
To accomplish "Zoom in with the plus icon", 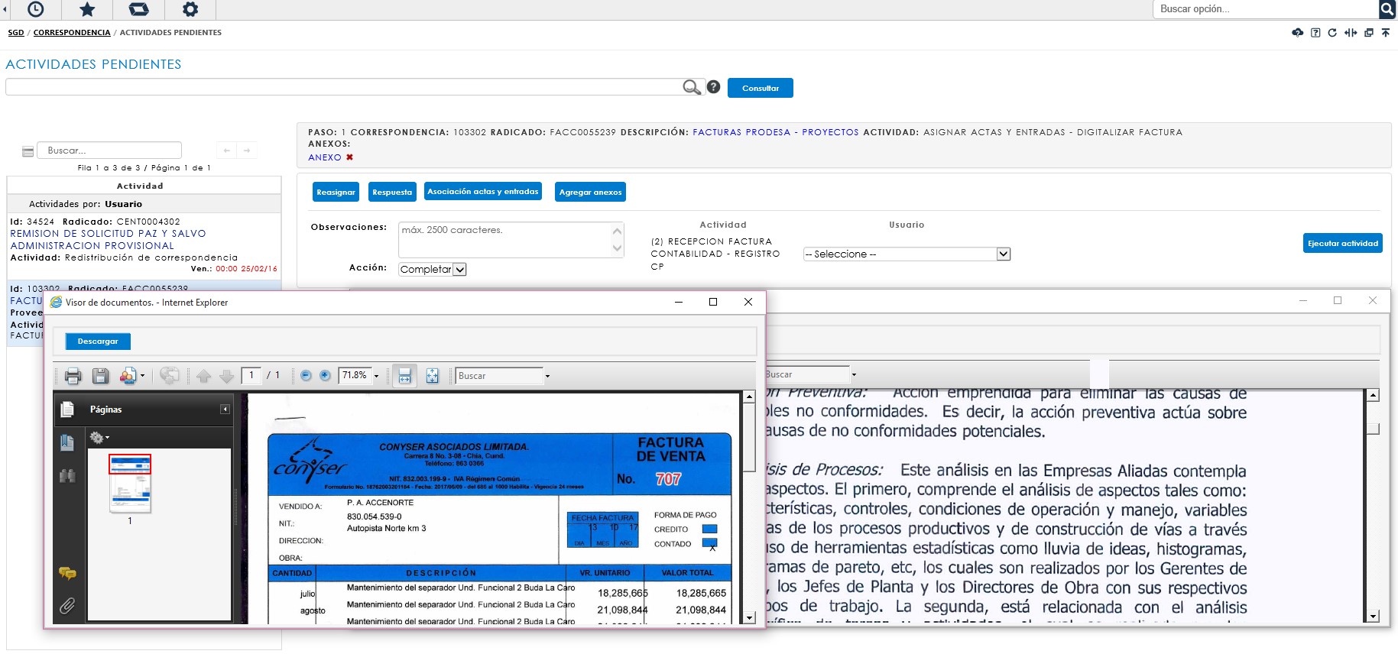I will (x=325, y=375).
